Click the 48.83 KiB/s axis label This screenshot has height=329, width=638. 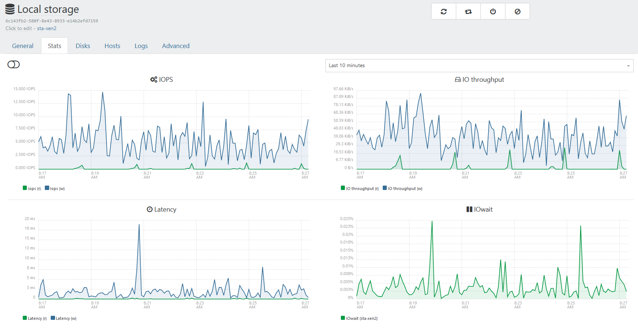tap(343, 128)
